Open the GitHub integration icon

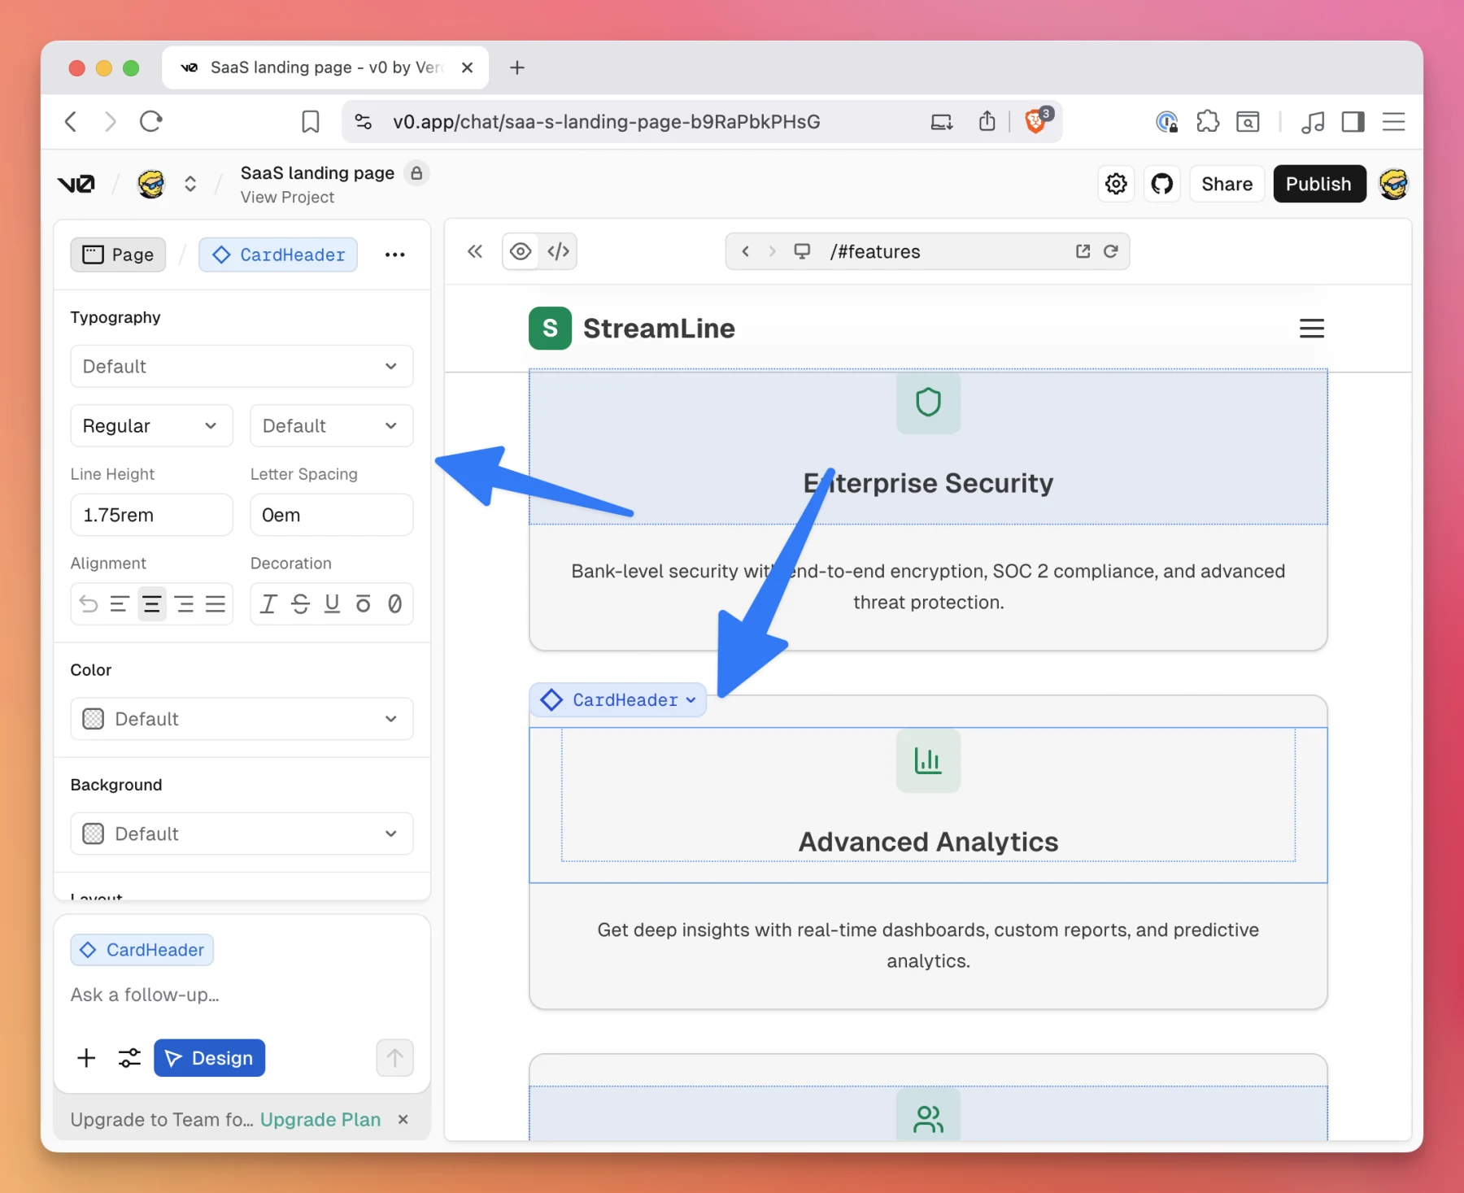click(x=1162, y=184)
